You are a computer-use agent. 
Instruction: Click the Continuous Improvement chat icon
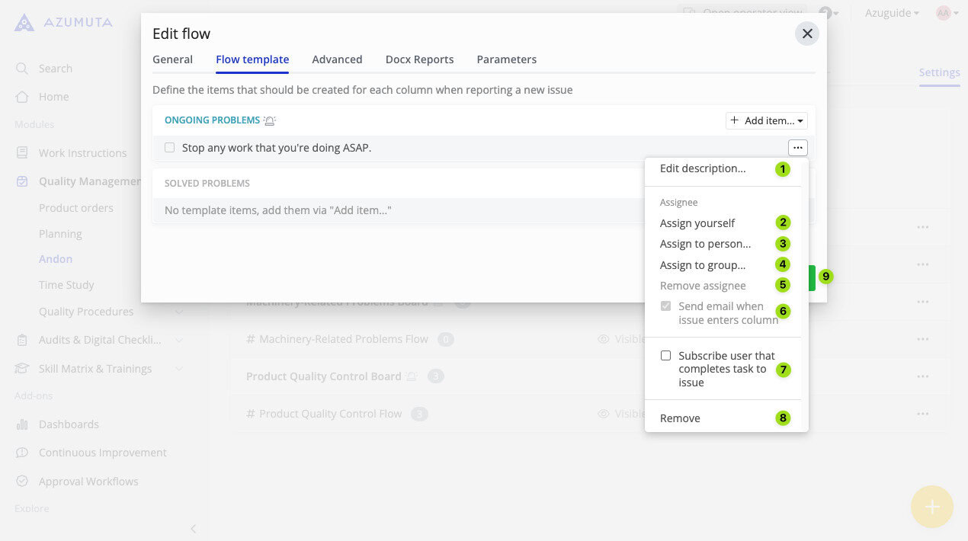point(21,452)
